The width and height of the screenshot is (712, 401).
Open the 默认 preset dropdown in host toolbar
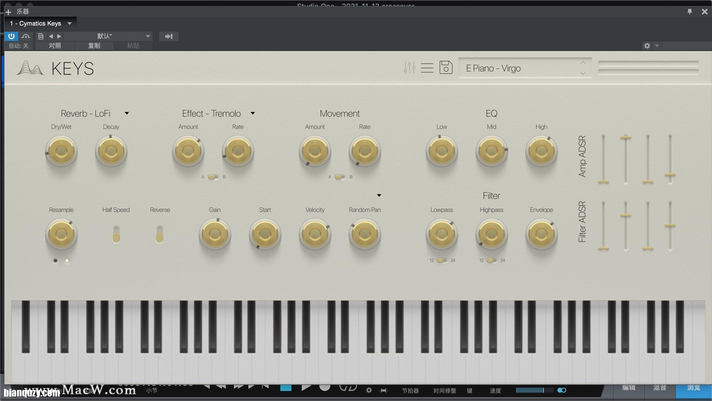coord(108,36)
